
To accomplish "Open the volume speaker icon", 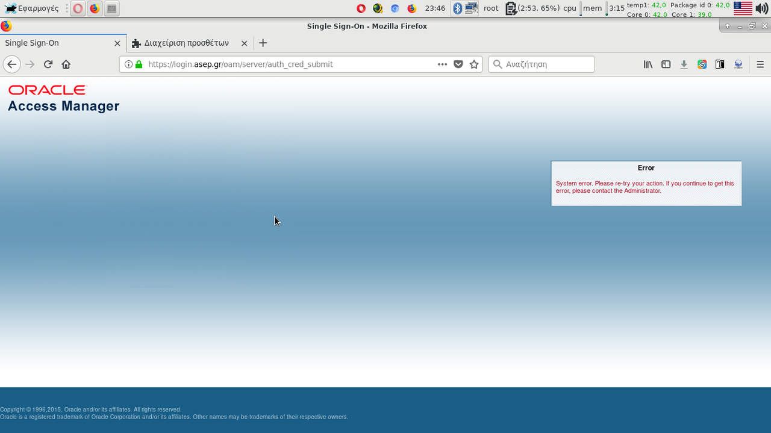I will tap(762, 8).
